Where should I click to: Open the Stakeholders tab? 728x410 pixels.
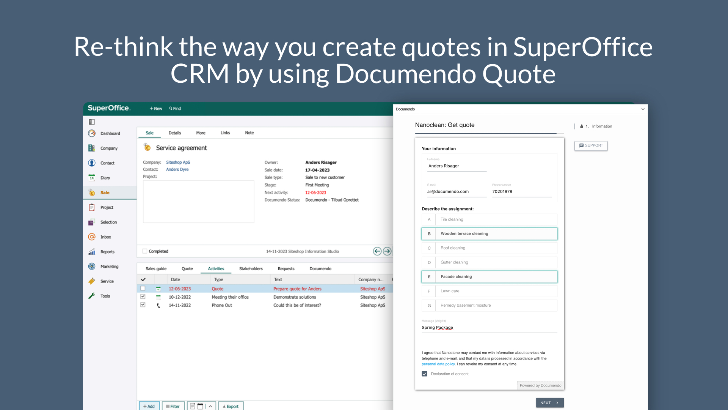click(251, 269)
